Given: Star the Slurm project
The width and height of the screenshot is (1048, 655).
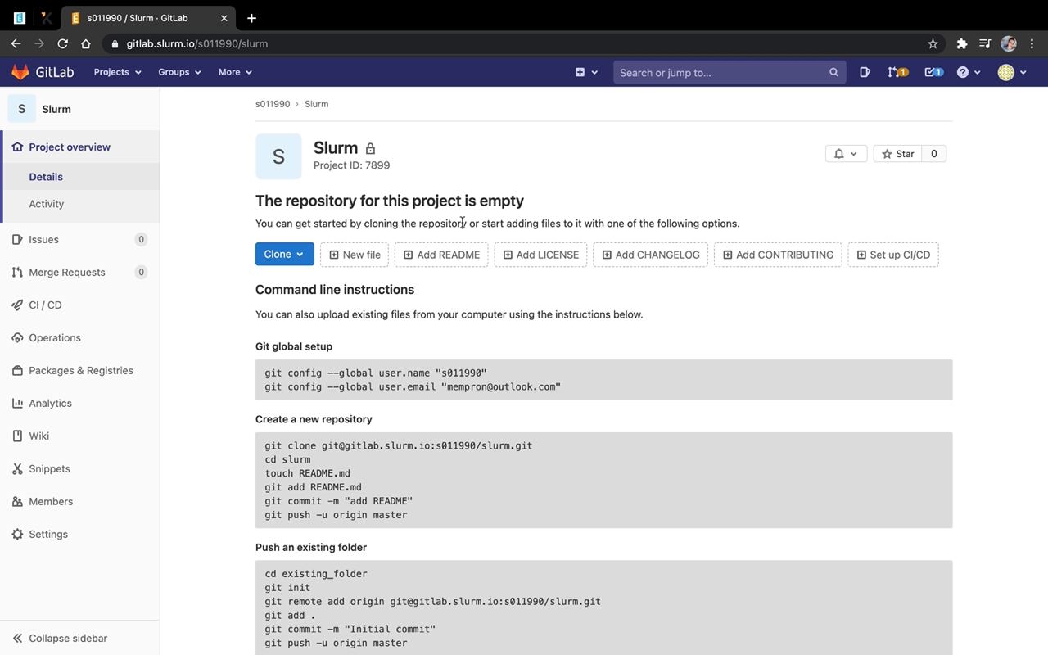Looking at the screenshot, I should pyautogui.click(x=897, y=153).
